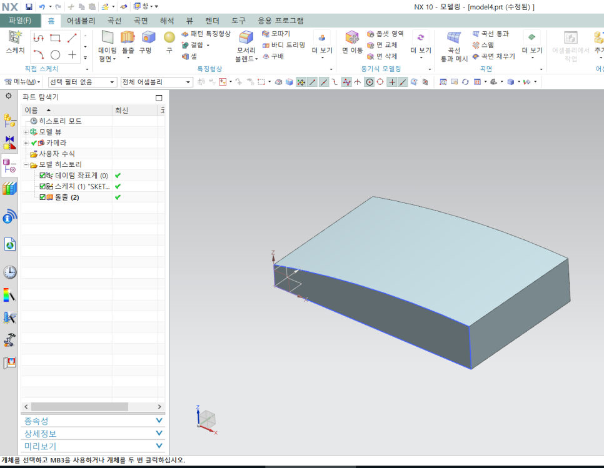Open the Constraint Navigator sidebar tab
This screenshot has width=604, height=468.
(x=9, y=143)
